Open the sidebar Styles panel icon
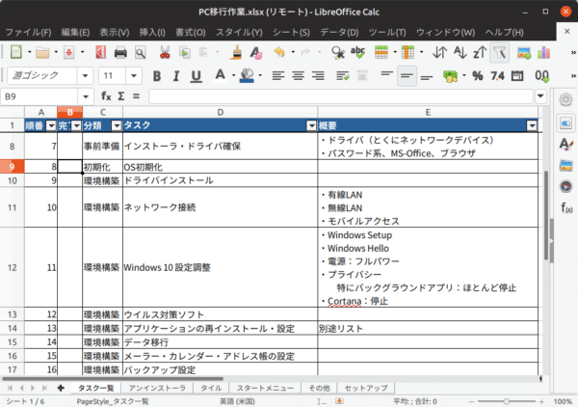Viewport: 578px width, 407px height. (566, 146)
